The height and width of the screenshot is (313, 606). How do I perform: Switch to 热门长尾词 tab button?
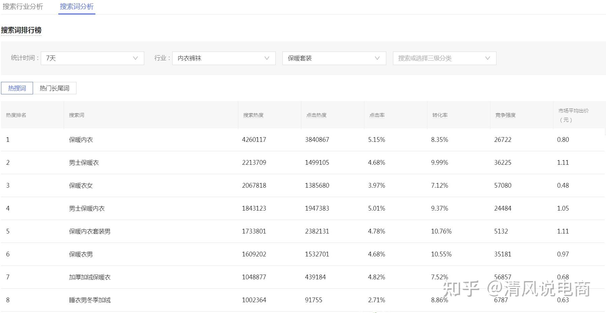click(55, 88)
